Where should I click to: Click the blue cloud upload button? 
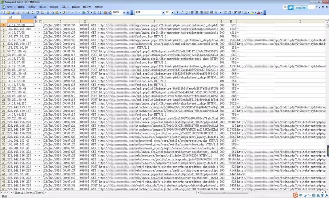(296, 8)
